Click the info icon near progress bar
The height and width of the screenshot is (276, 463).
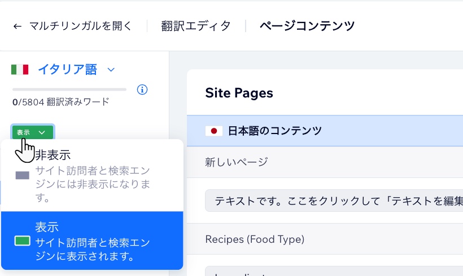point(142,90)
